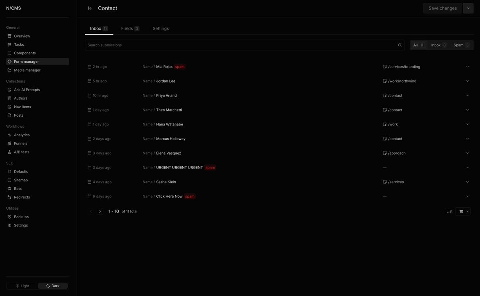Click page icon next to /services/branding
The width and height of the screenshot is (480, 296).
coord(385,67)
